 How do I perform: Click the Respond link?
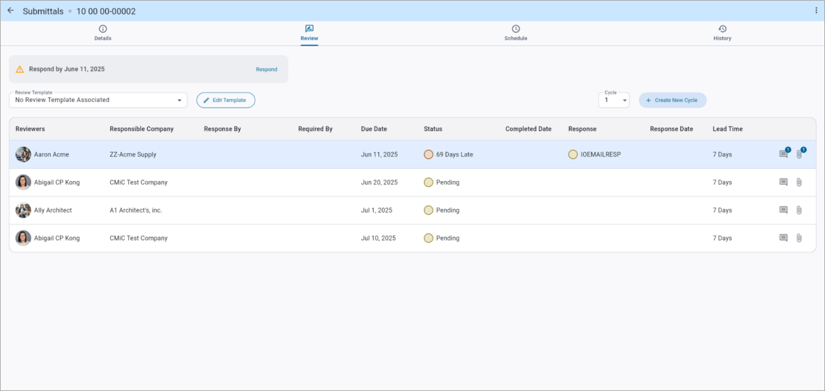pyautogui.click(x=266, y=70)
